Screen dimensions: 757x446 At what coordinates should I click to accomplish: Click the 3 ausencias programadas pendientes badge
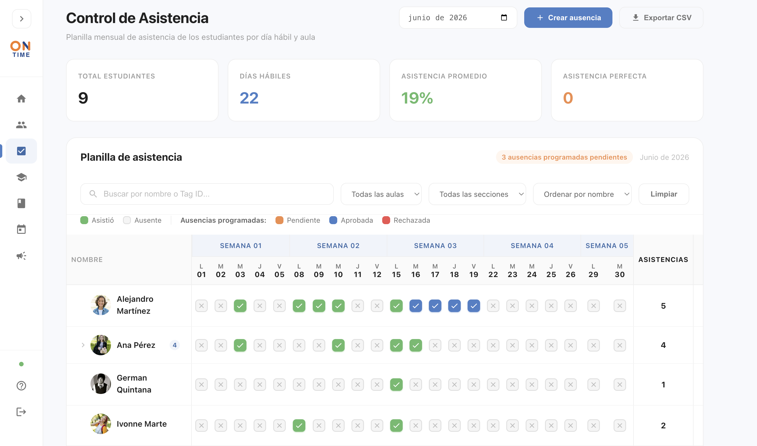click(564, 157)
